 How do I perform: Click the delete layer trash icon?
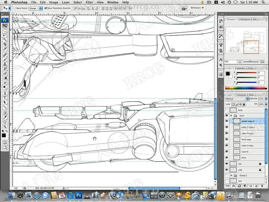pyautogui.click(x=262, y=186)
